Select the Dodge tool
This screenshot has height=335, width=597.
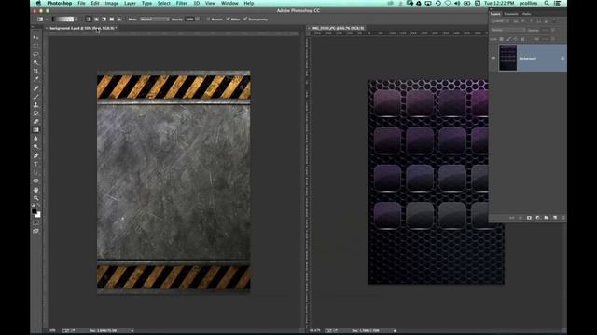[x=35, y=147]
